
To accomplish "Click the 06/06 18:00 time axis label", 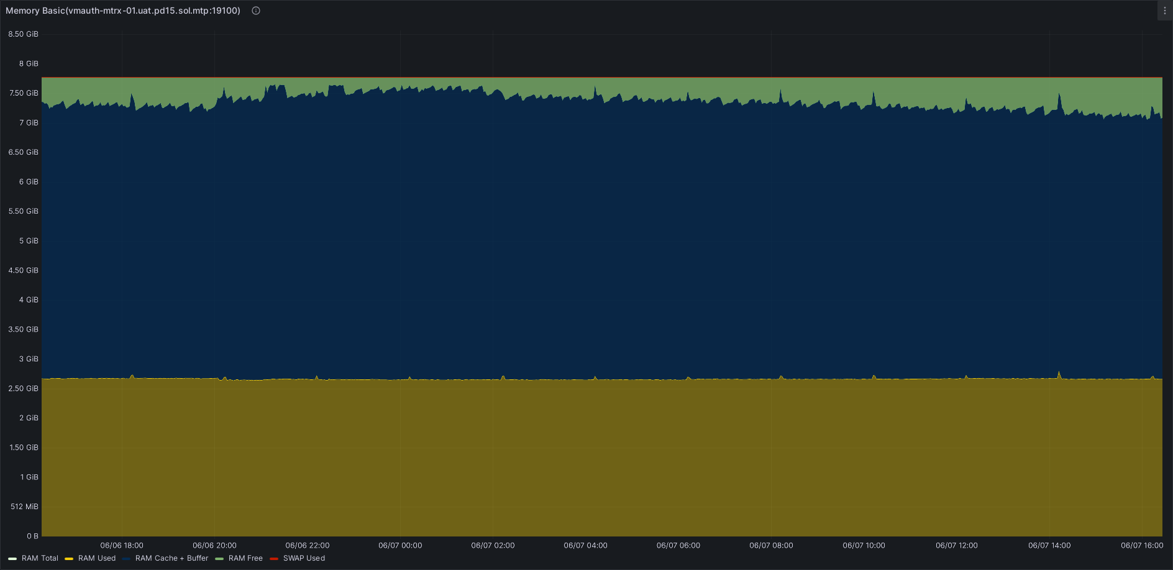I will 122,545.
